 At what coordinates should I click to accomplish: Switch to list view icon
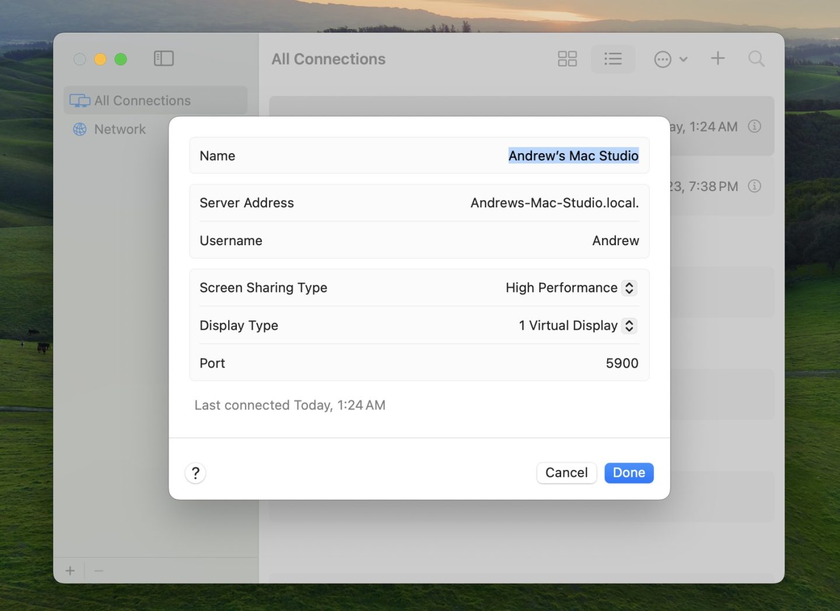tap(612, 59)
